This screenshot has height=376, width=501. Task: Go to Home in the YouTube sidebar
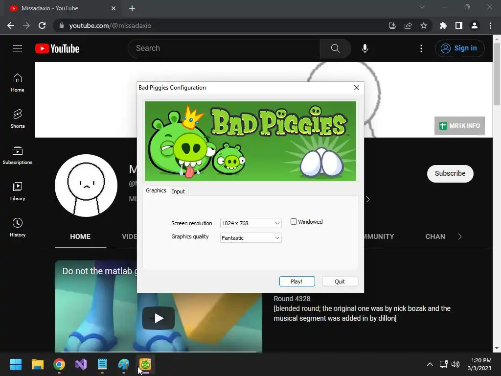coord(18,83)
